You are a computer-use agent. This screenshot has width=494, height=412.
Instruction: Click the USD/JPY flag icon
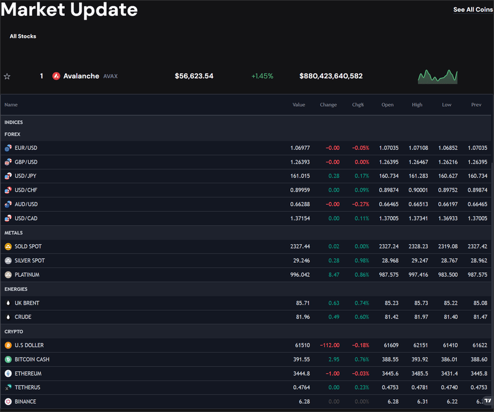(x=8, y=176)
